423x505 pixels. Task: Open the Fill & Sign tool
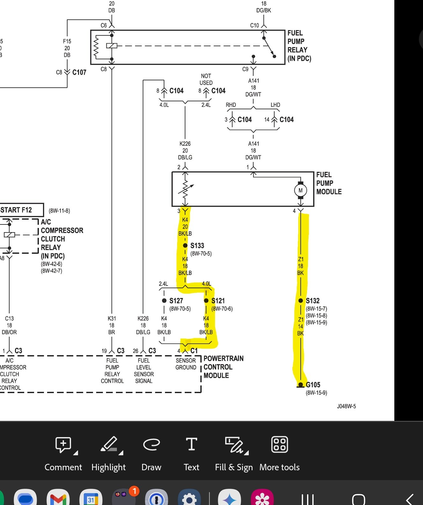pos(234,453)
